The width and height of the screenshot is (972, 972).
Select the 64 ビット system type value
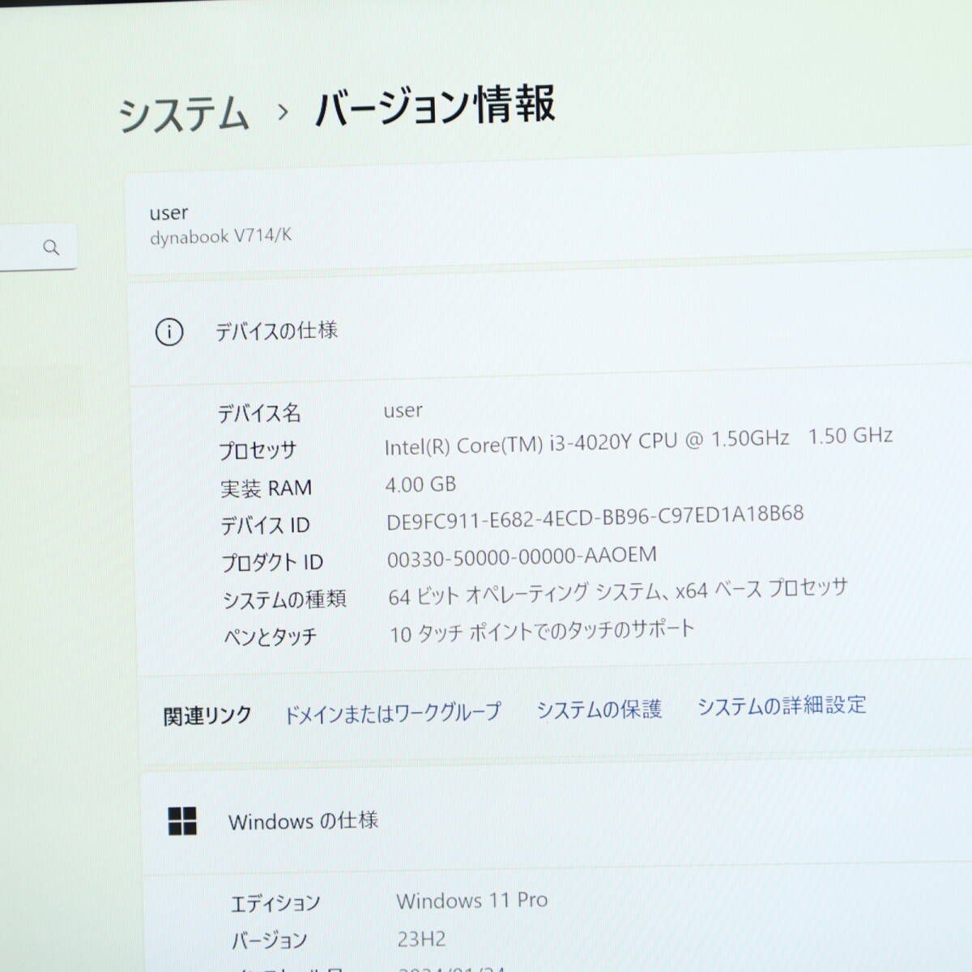tap(618, 591)
